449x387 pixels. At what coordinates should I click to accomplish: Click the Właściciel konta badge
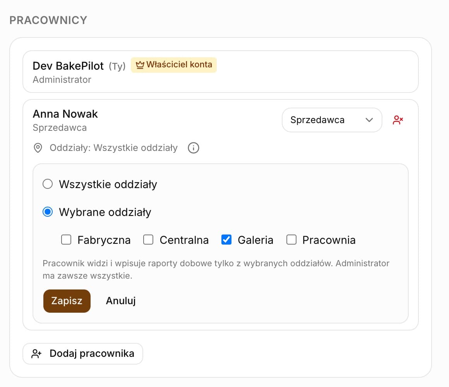pos(174,65)
